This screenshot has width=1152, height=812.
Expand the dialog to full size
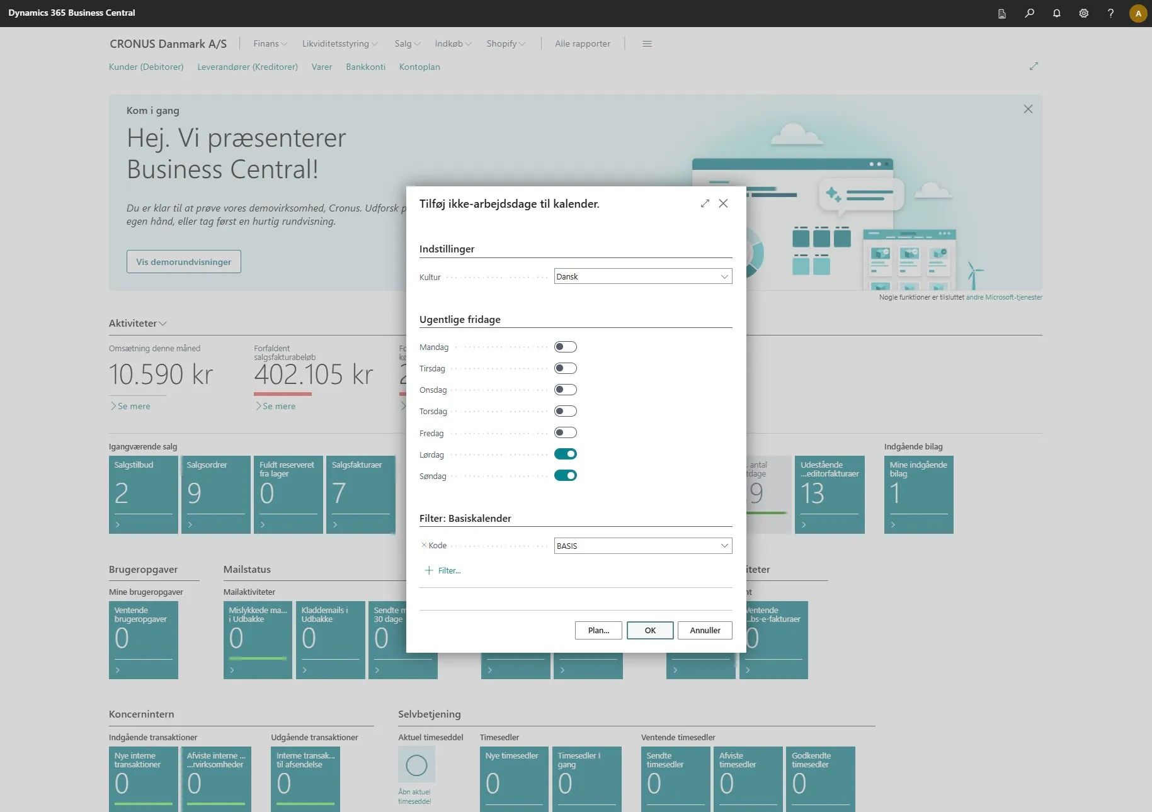pos(705,203)
